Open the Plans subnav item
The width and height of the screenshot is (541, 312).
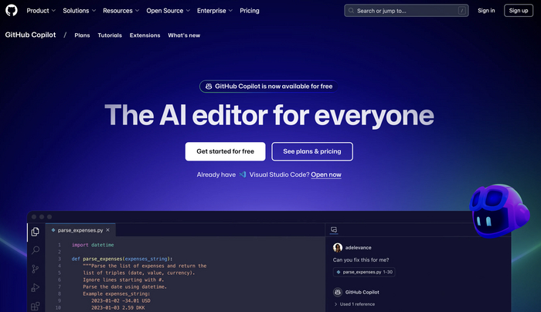coord(82,36)
